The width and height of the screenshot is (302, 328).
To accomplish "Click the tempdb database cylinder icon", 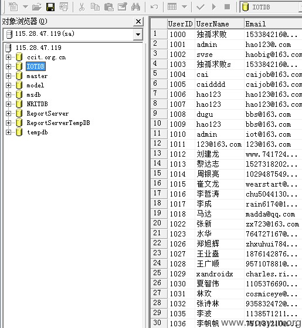I will 19,132.
